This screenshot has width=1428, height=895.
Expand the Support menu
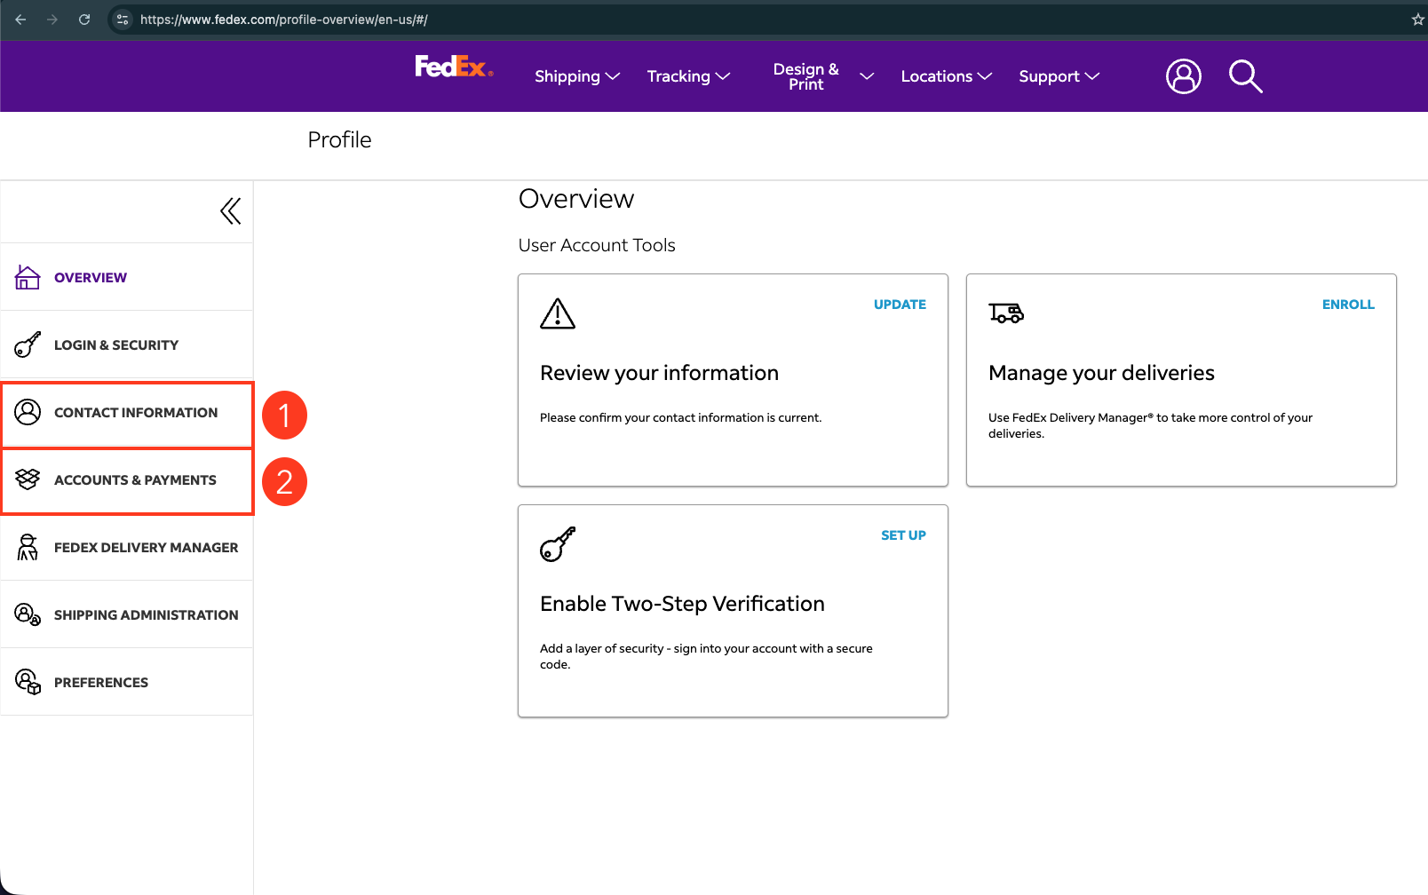[1059, 76]
